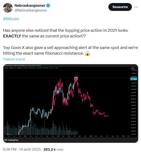
Task: Click the 2025 label on time axis
Action: (x=58, y=136)
